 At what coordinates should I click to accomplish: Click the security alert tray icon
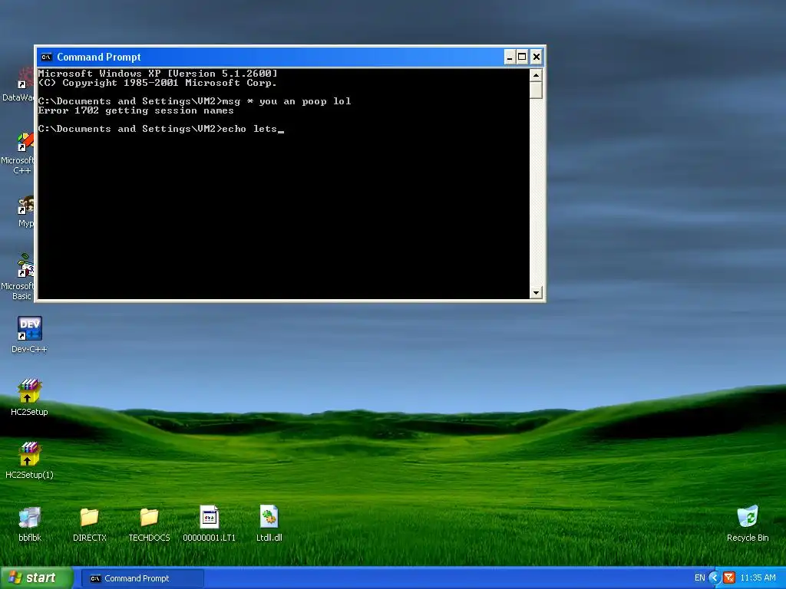click(x=729, y=577)
